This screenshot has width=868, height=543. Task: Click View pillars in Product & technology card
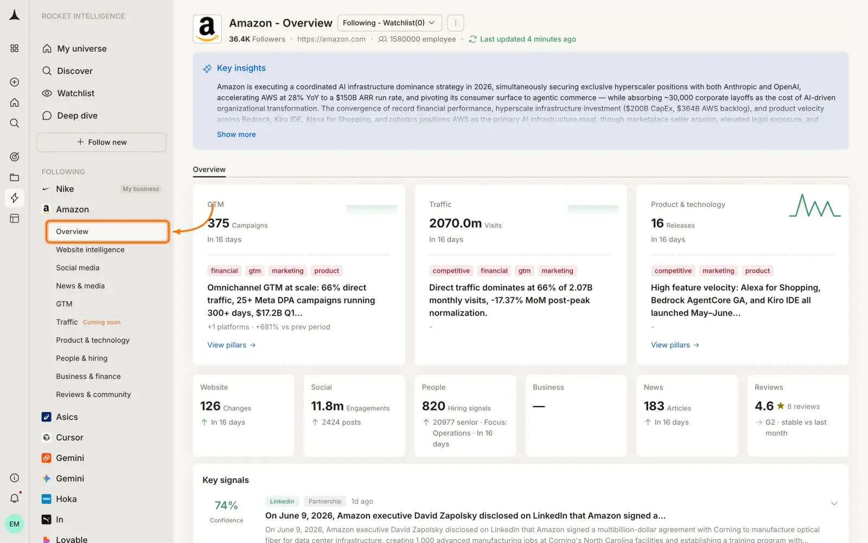tap(675, 345)
